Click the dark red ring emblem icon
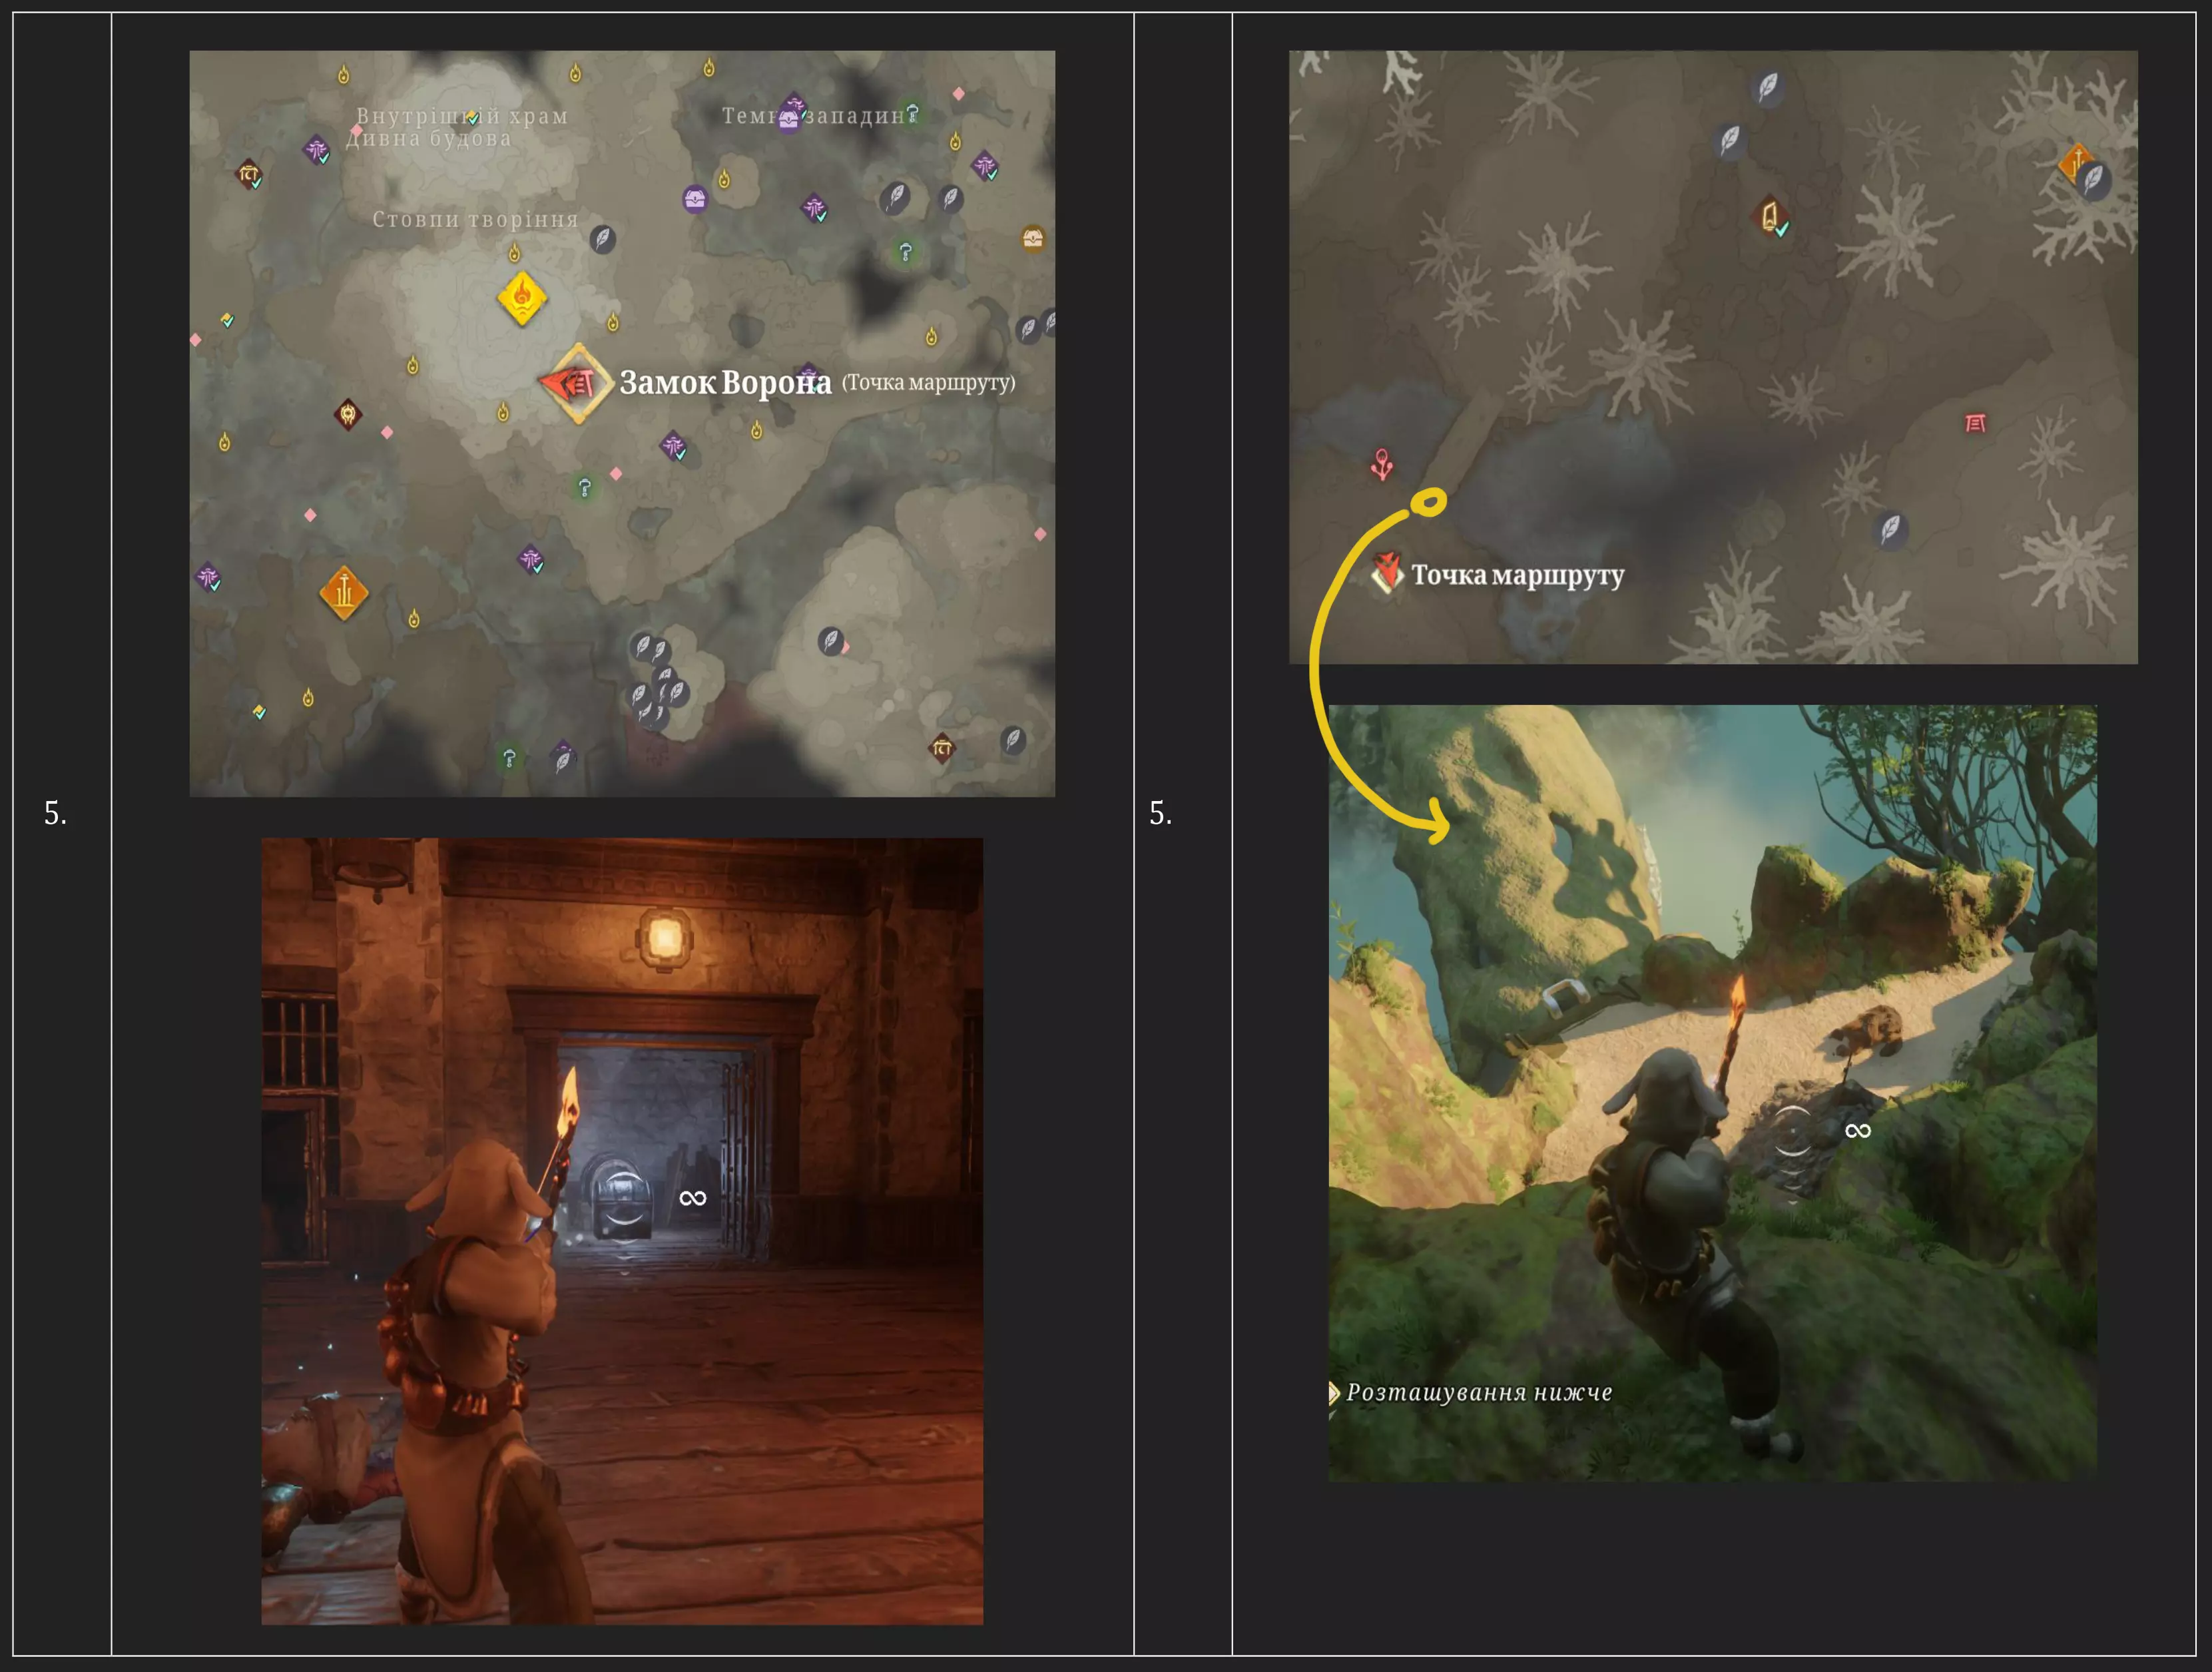 tap(347, 413)
